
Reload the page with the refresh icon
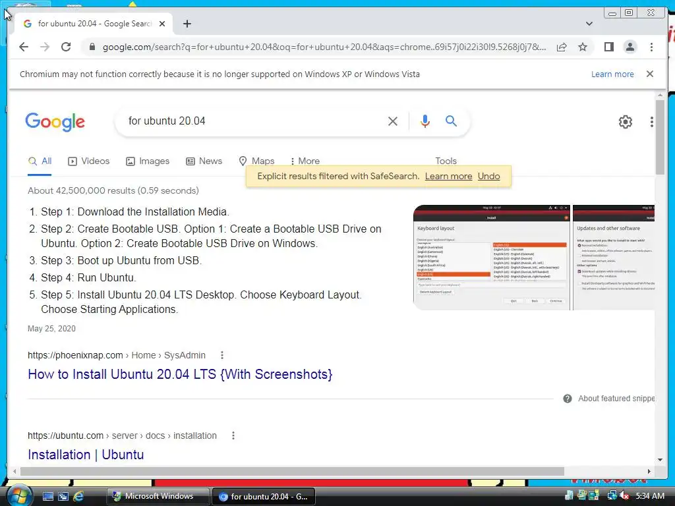click(x=66, y=47)
